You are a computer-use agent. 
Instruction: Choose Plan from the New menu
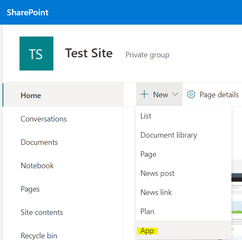[x=184, y=212]
